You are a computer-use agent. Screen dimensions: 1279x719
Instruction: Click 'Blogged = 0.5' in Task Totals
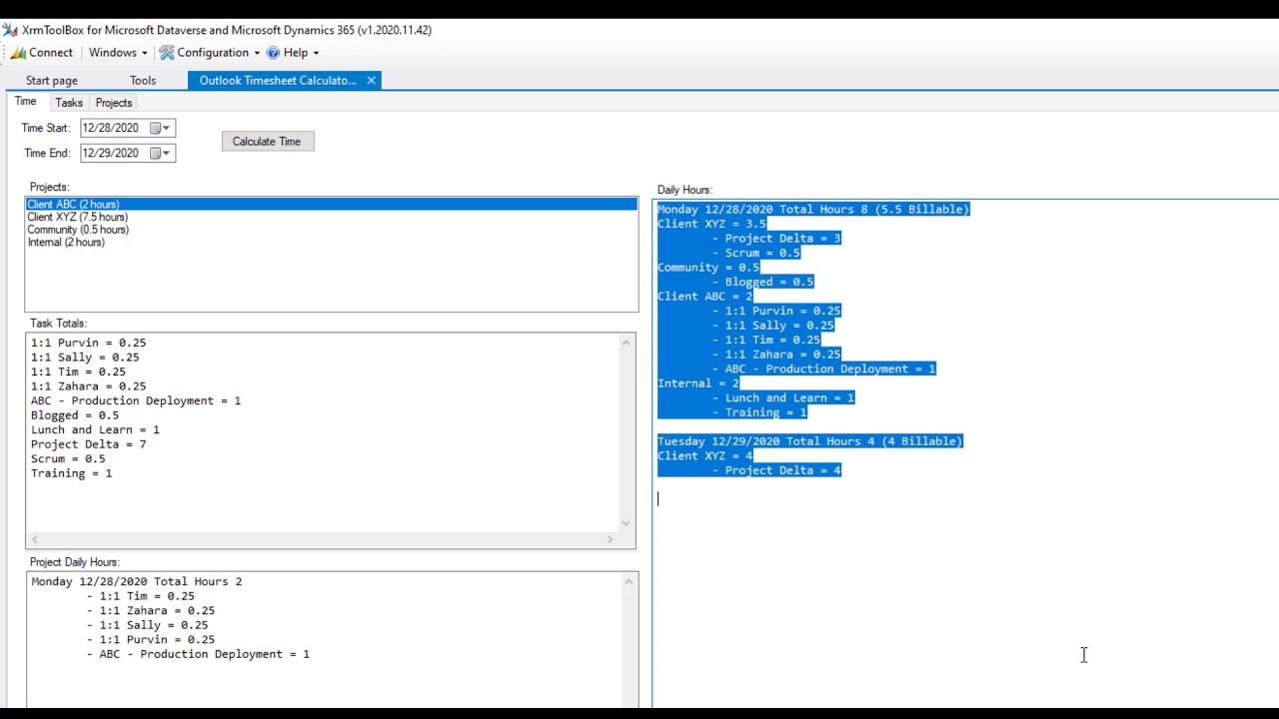pos(75,415)
